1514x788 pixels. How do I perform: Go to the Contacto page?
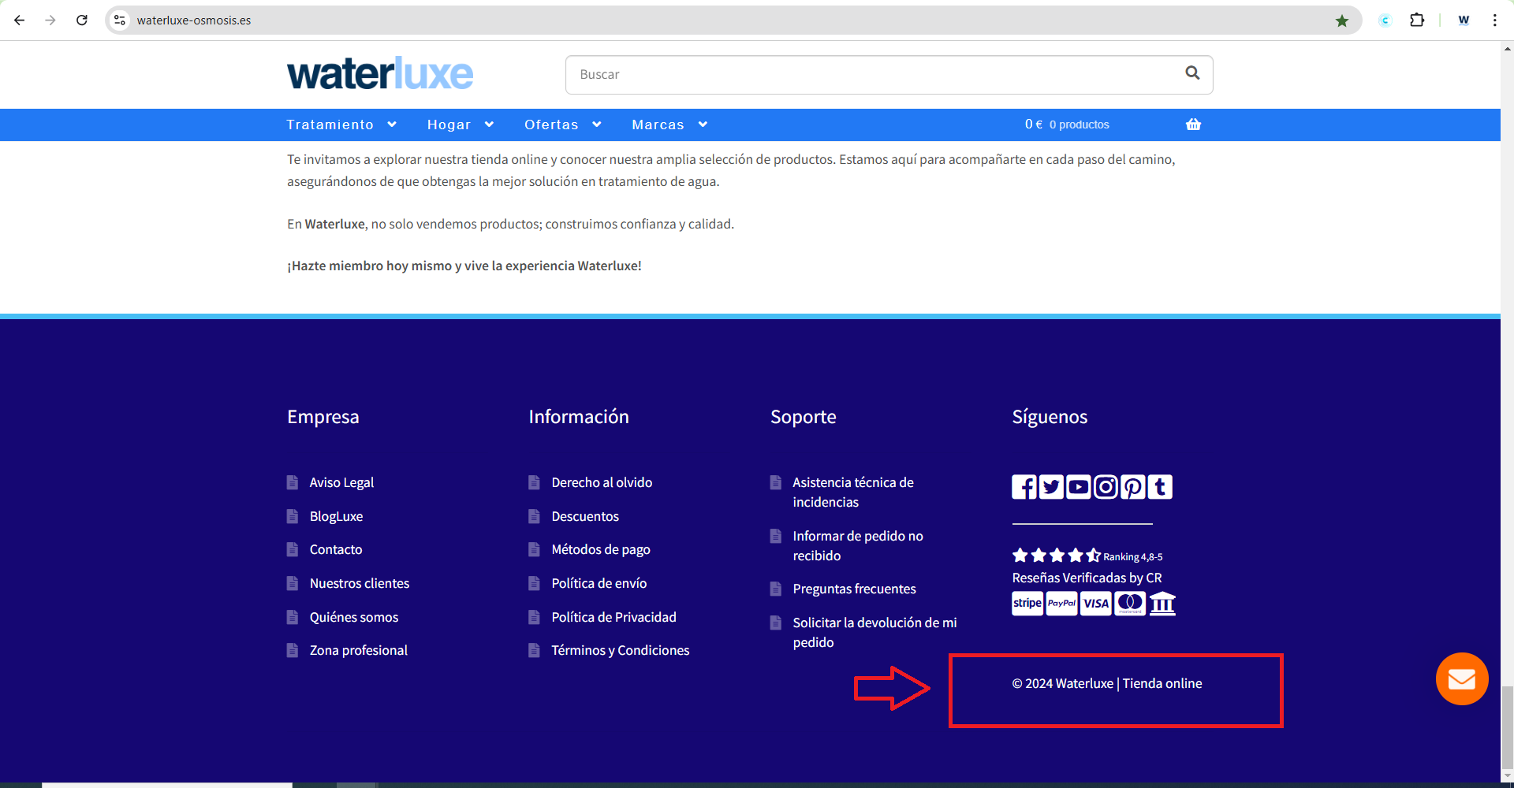(x=336, y=549)
